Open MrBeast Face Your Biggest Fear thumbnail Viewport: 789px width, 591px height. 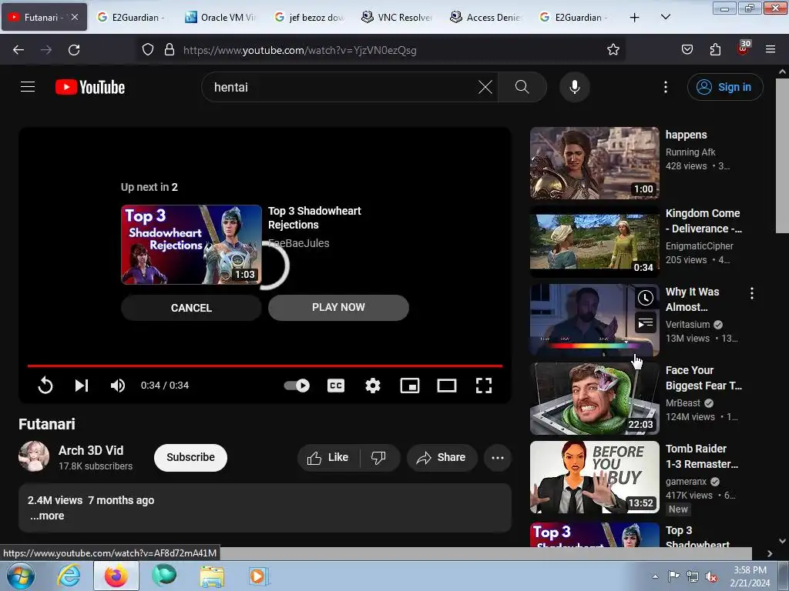click(595, 399)
